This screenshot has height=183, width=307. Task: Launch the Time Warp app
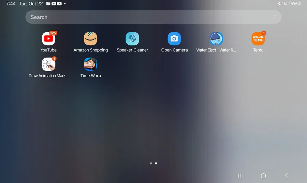(x=90, y=64)
